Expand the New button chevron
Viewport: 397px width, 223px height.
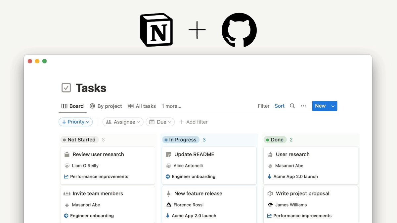(x=332, y=106)
